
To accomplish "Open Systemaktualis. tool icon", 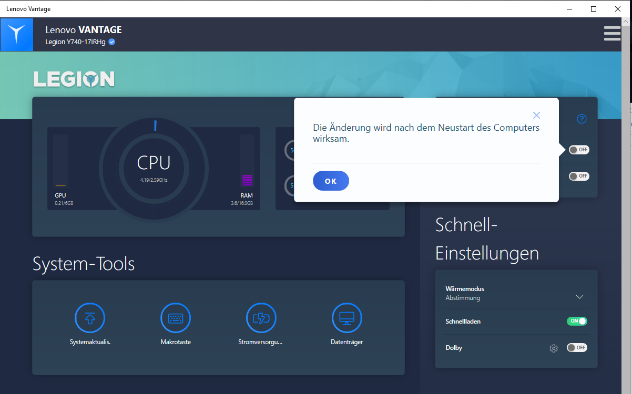I will (90, 318).
